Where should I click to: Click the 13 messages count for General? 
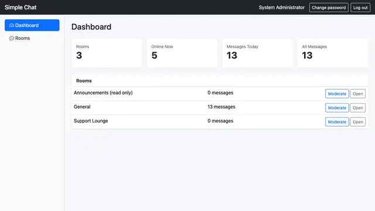(x=221, y=107)
